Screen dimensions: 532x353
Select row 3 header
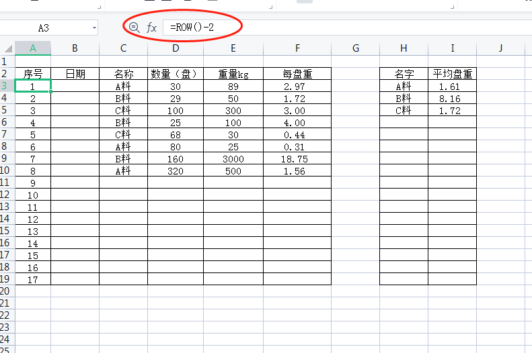7,86
